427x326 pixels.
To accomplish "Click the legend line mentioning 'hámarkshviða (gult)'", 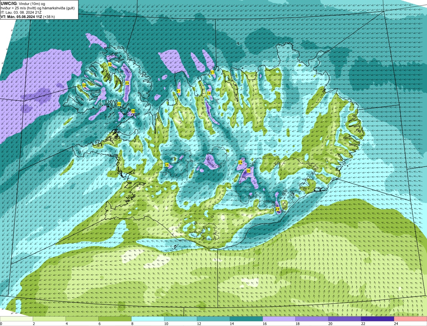I will (x=37, y=8).
